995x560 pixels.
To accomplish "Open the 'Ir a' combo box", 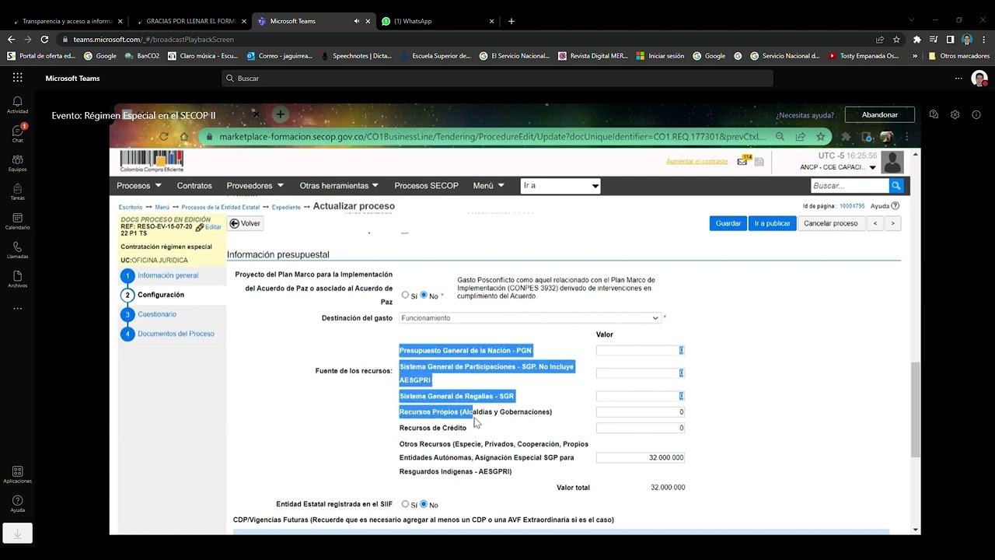I will tap(560, 186).
